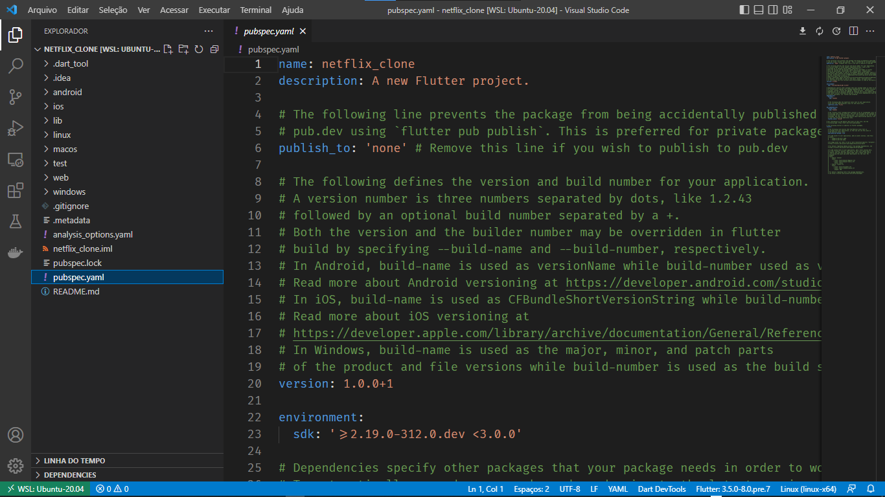This screenshot has width=885, height=497.
Task: Open the Remote Explorer view
Action: pyautogui.click(x=16, y=159)
